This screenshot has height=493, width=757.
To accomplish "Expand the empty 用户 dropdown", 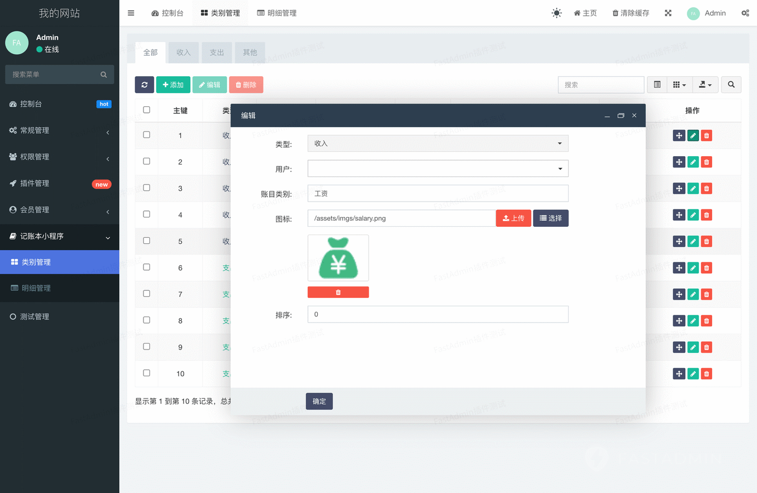I will click(x=438, y=169).
